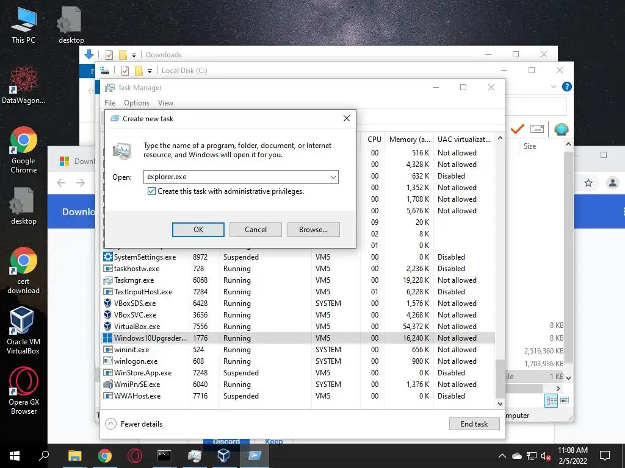Open Task Manager View menu
This screenshot has width=625, height=468.
tap(165, 103)
